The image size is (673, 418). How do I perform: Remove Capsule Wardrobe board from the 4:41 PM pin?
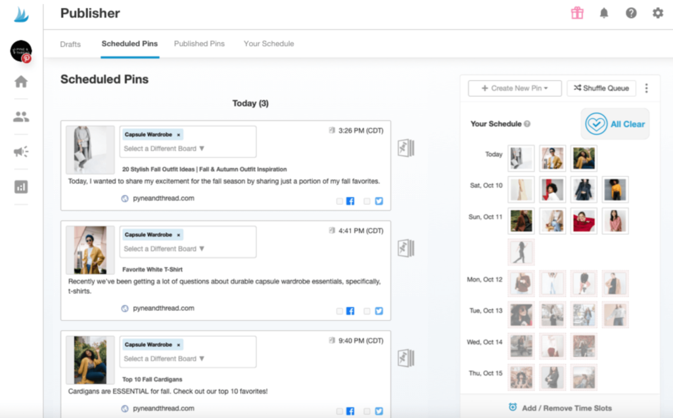click(179, 235)
